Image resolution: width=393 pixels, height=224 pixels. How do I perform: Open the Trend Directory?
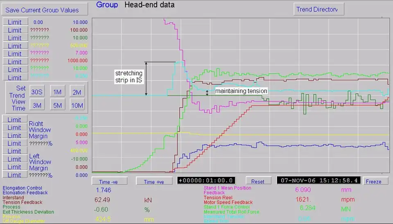point(319,9)
